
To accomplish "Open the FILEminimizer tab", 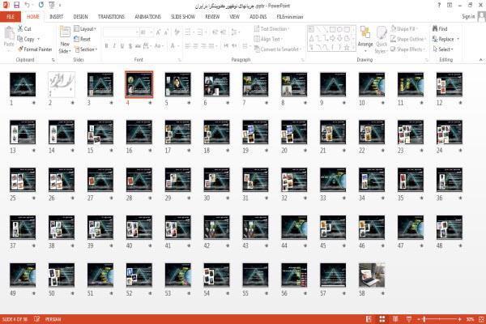I will click(x=290, y=16).
